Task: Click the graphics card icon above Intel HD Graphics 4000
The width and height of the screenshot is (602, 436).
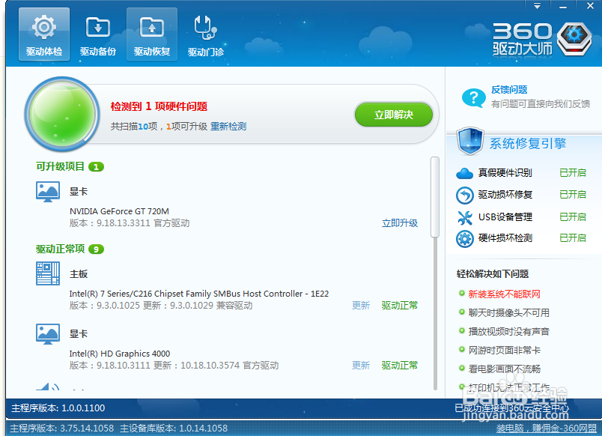Action: (48, 334)
